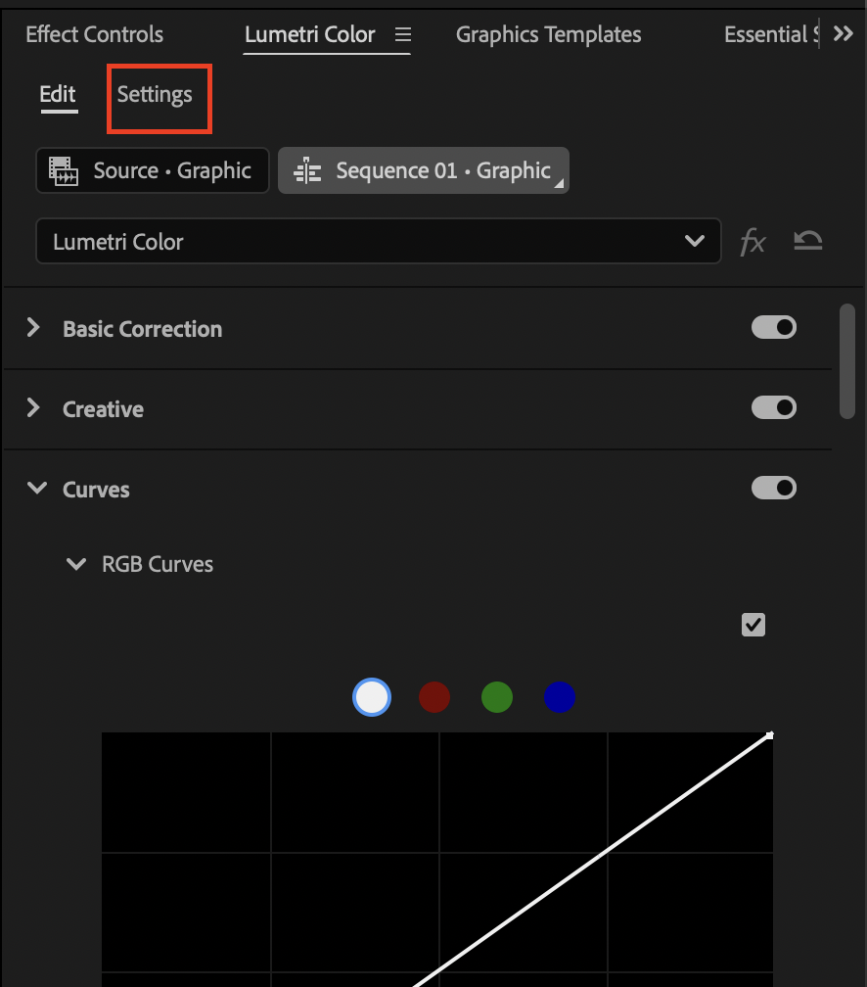Show hidden panels via double-chevron overflow
867x987 pixels.
(844, 33)
